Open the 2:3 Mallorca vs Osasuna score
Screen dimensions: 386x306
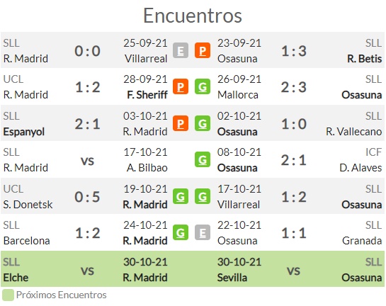(x=294, y=87)
